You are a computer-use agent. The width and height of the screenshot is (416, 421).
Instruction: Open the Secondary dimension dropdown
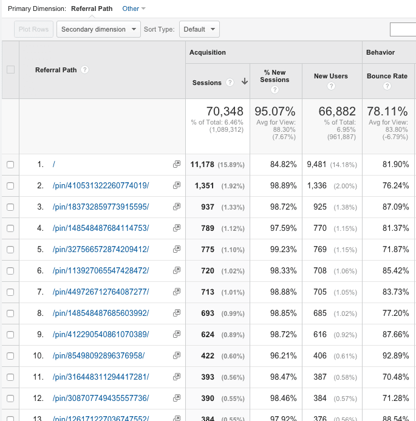point(98,29)
